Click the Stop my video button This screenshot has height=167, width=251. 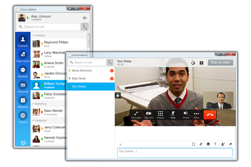coord(220,62)
